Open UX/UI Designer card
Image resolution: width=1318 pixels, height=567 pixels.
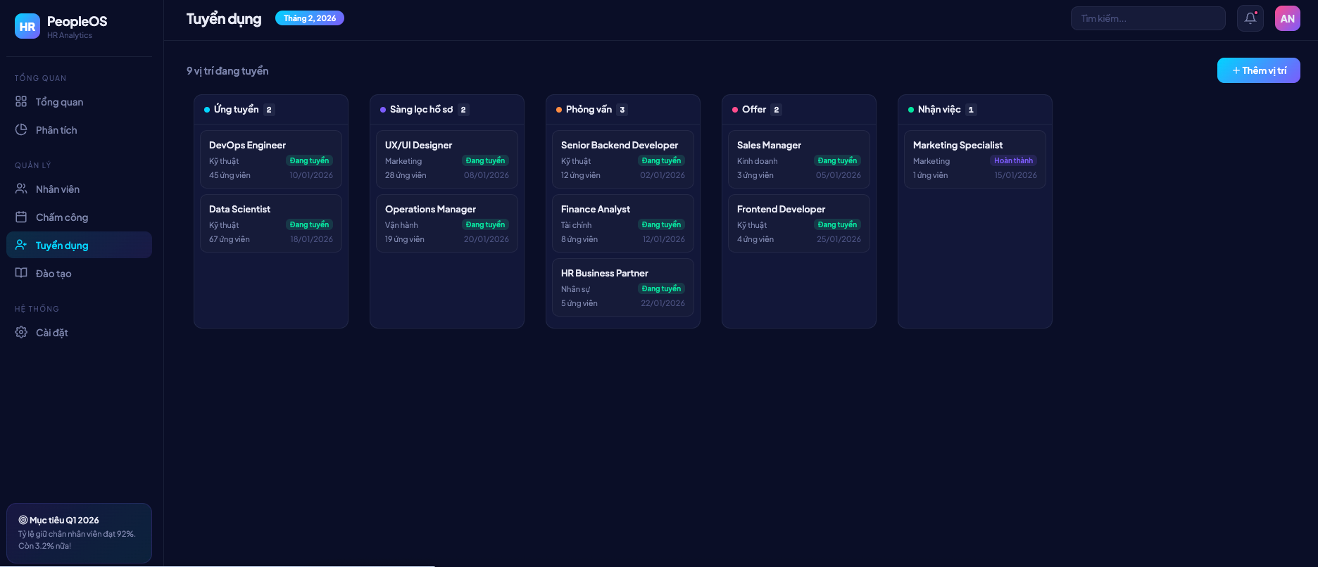coord(447,159)
